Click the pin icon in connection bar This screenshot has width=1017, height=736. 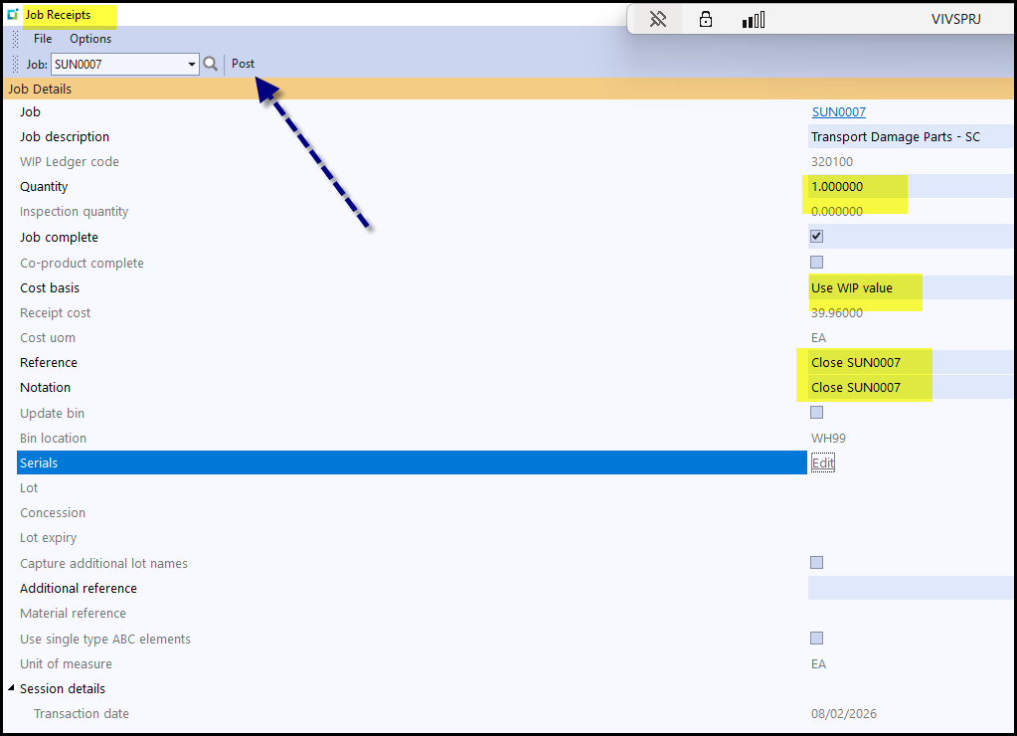click(x=657, y=19)
